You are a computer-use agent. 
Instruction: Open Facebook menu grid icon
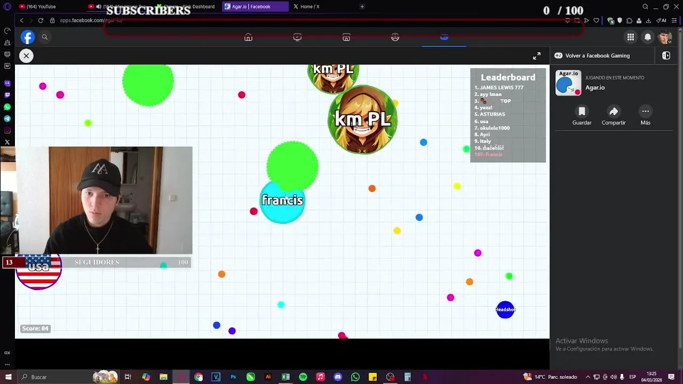pos(631,37)
